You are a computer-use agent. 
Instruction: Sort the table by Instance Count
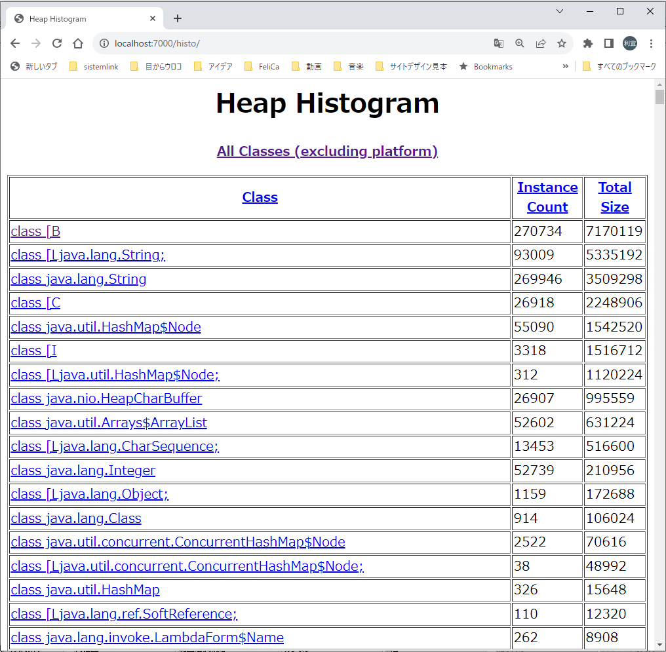[x=547, y=197]
